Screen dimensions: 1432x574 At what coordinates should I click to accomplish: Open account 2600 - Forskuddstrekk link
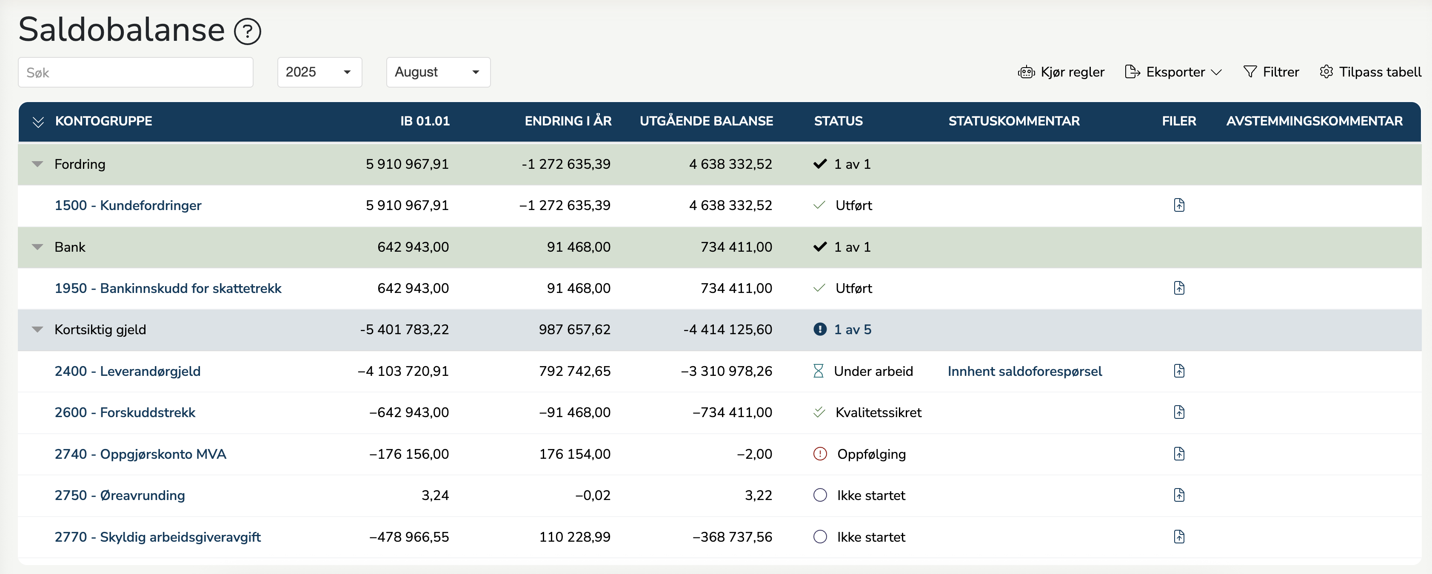point(125,412)
